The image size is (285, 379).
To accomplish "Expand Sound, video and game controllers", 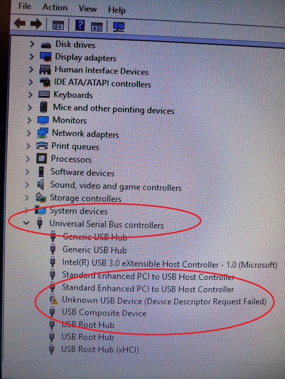I will pyautogui.click(x=27, y=185).
